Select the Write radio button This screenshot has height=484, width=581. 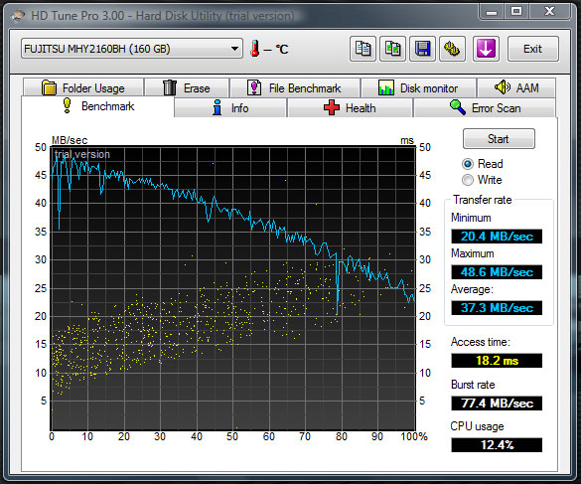click(x=468, y=180)
